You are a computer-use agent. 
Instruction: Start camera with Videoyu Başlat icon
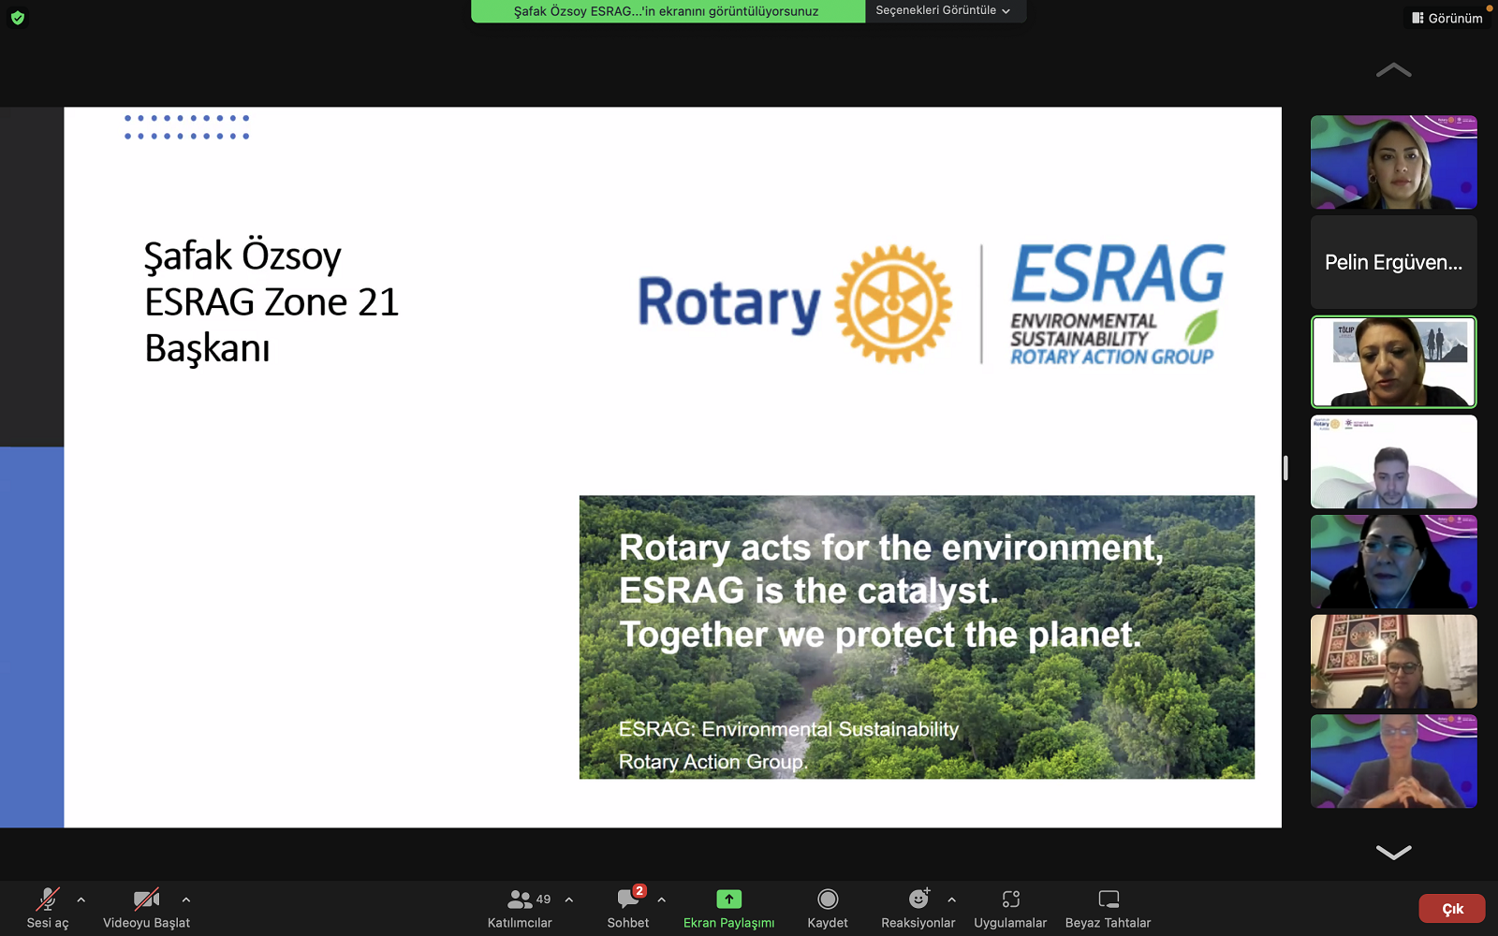[146, 899]
